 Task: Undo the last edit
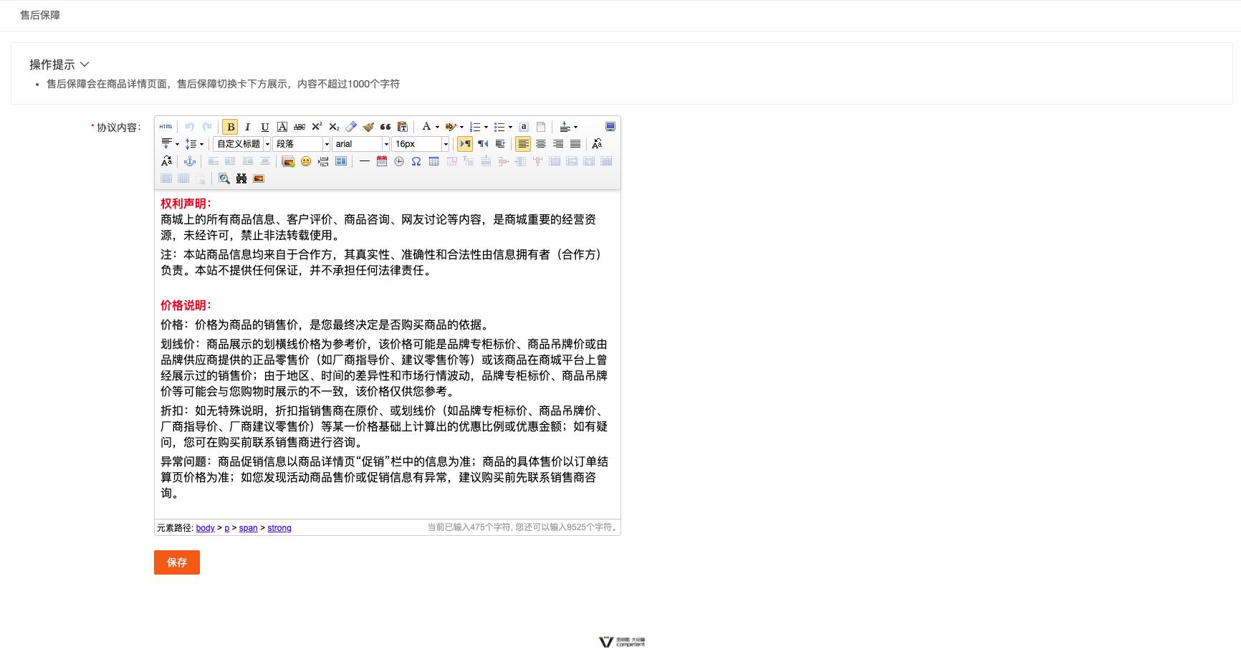tap(190, 127)
